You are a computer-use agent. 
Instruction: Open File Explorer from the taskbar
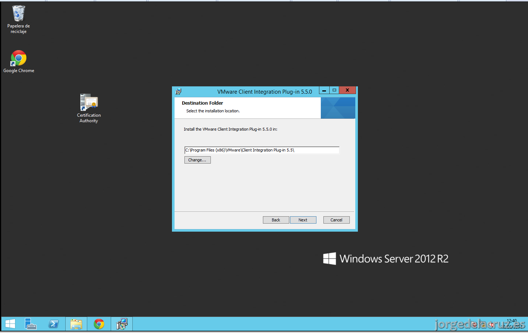click(x=76, y=324)
